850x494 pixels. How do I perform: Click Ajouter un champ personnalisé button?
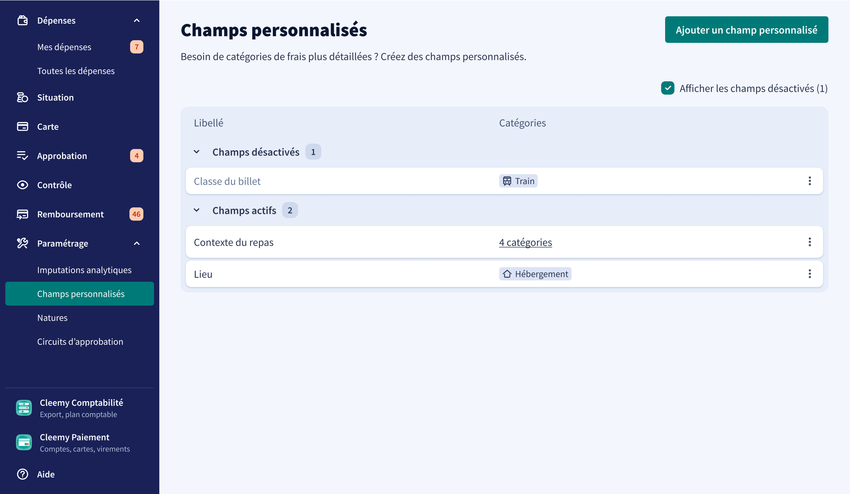[746, 30]
